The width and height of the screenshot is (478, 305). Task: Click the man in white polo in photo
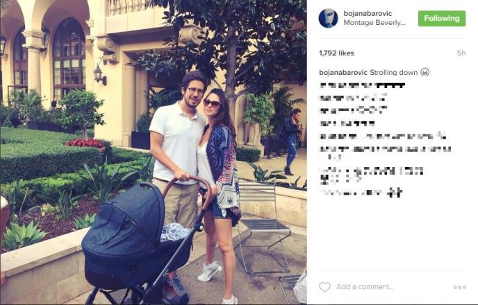(x=179, y=158)
